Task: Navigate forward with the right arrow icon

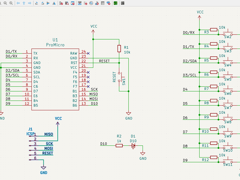Action: (x=29, y=3)
